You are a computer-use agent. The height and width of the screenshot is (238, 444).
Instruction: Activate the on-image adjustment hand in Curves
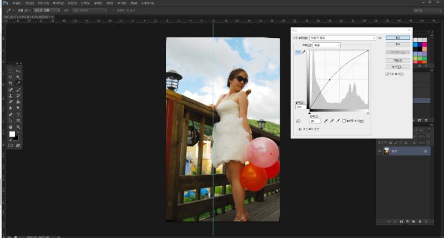(298, 121)
